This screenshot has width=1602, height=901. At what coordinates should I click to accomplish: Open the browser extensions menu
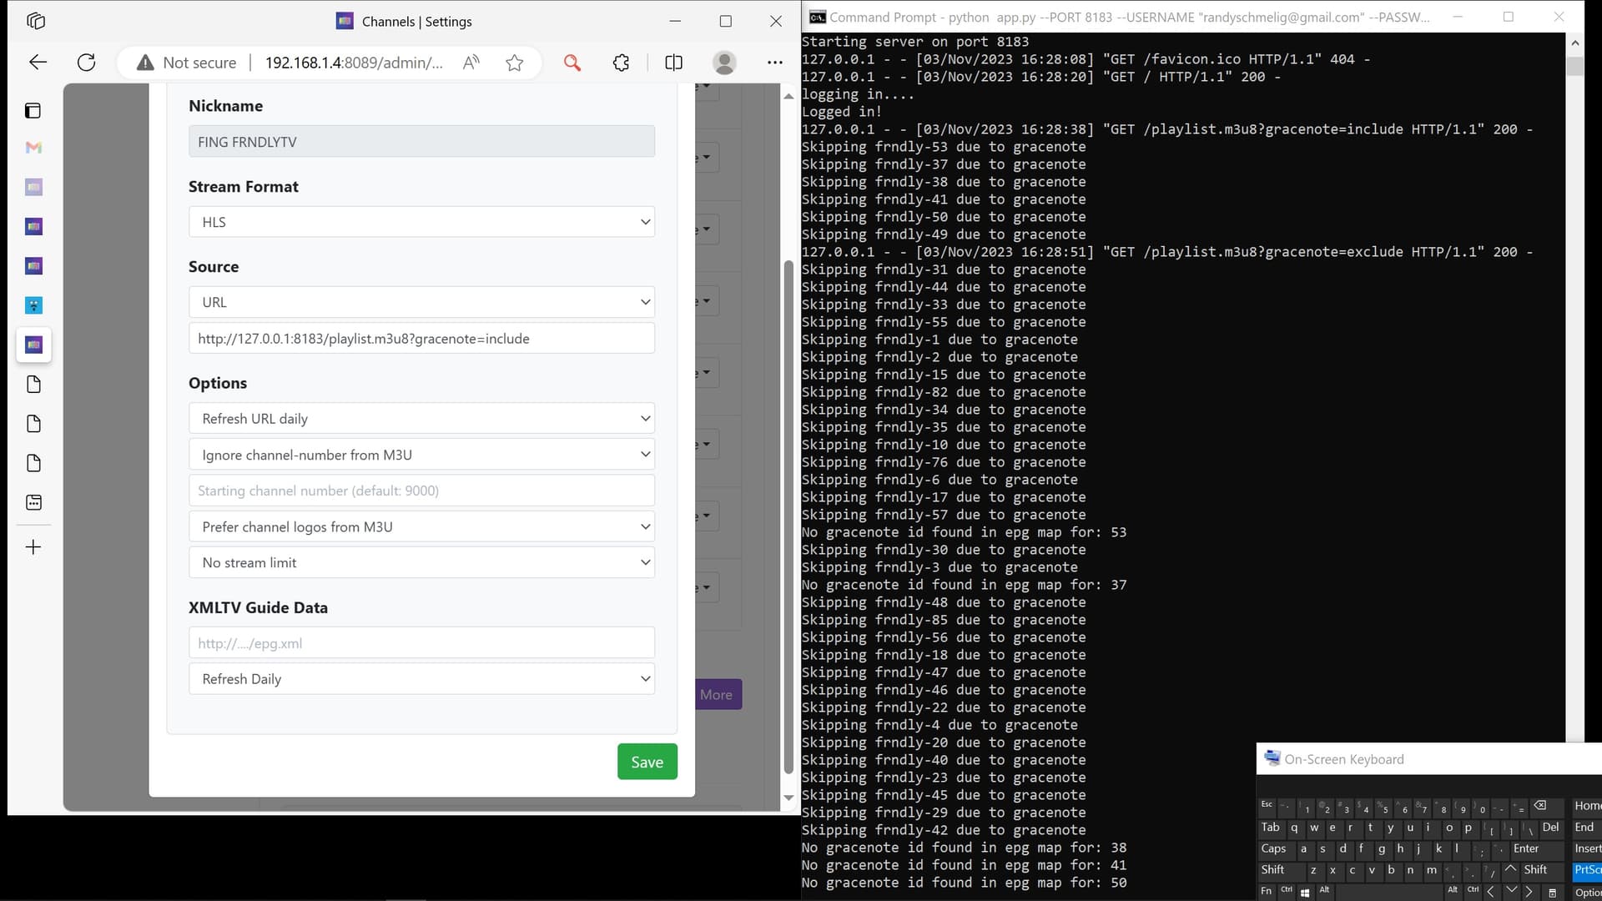621,63
